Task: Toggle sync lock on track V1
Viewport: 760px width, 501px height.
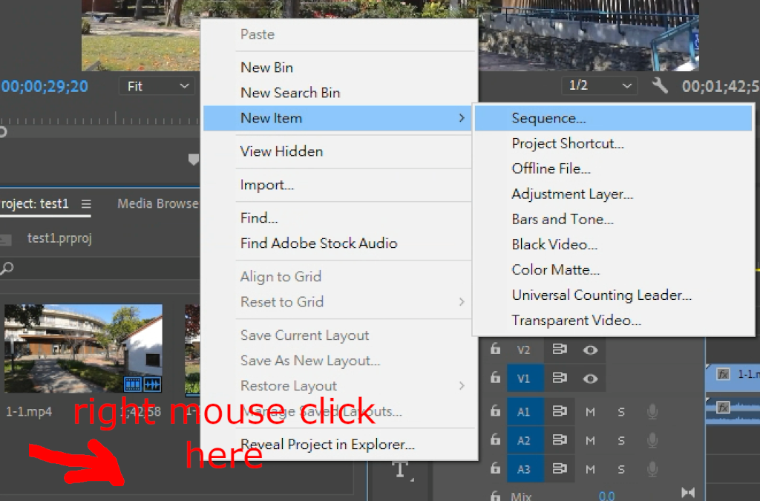Action: click(x=560, y=379)
